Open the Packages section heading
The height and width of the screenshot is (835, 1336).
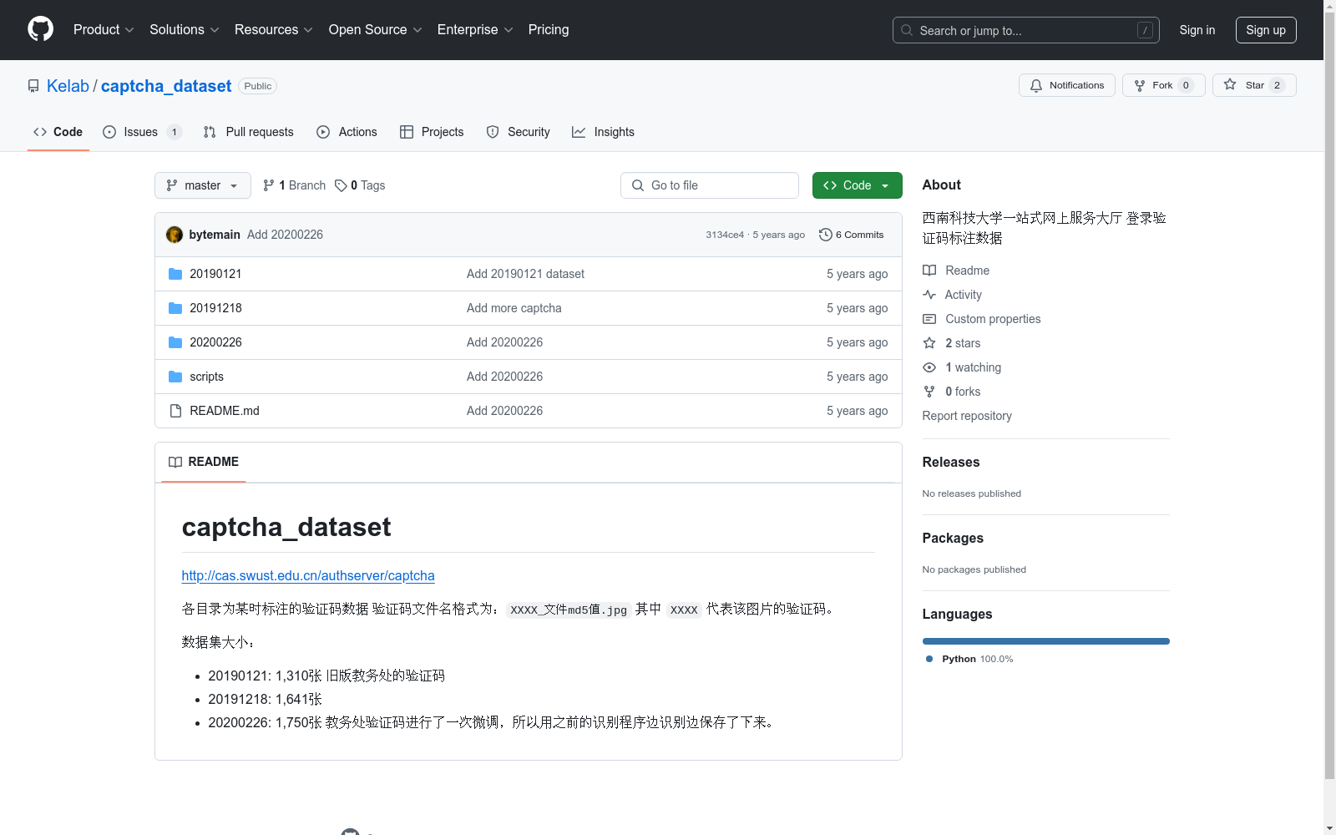[x=953, y=538]
